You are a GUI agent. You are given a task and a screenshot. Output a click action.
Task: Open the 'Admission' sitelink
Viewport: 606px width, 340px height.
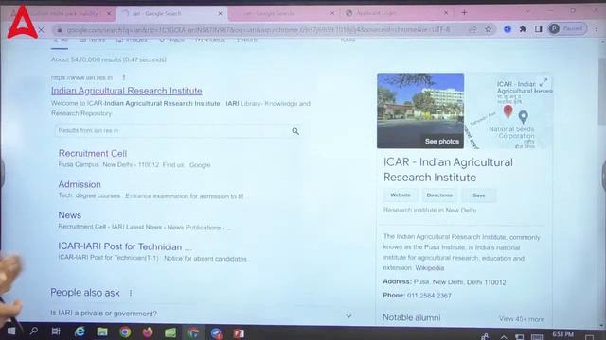coord(80,184)
